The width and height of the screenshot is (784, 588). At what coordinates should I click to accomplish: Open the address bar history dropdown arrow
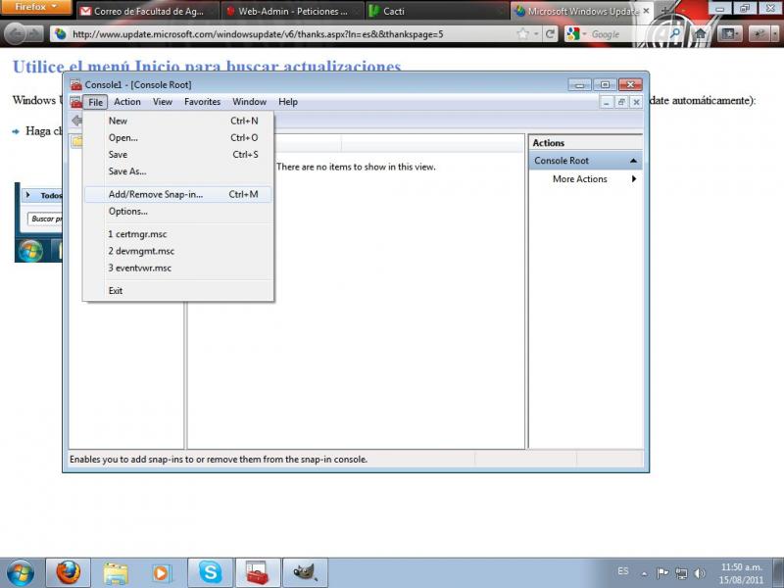click(x=536, y=34)
